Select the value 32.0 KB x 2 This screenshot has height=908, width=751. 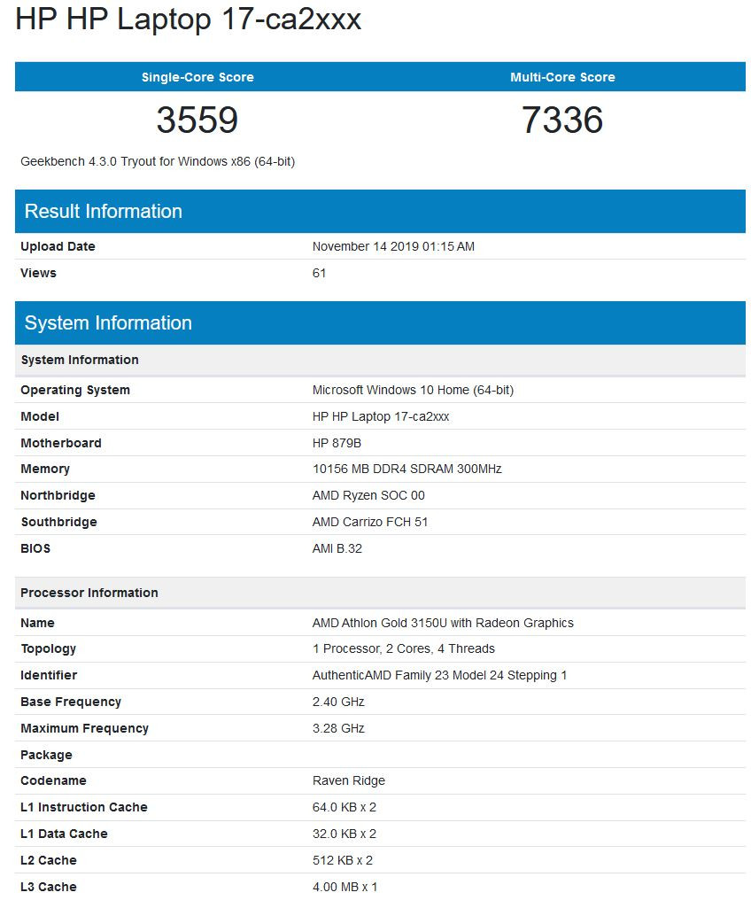(x=345, y=834)
